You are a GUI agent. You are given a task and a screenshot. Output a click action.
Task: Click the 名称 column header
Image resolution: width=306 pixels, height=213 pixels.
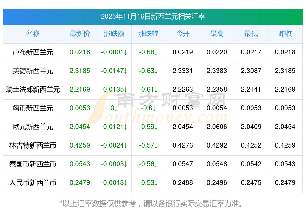[x=33, y=34]
